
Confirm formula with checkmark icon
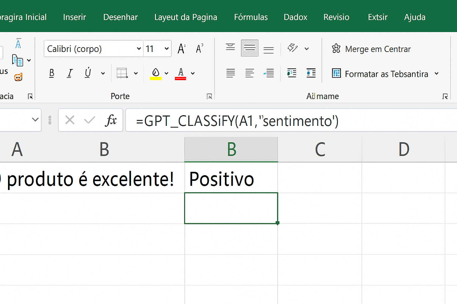click(90, 120)
